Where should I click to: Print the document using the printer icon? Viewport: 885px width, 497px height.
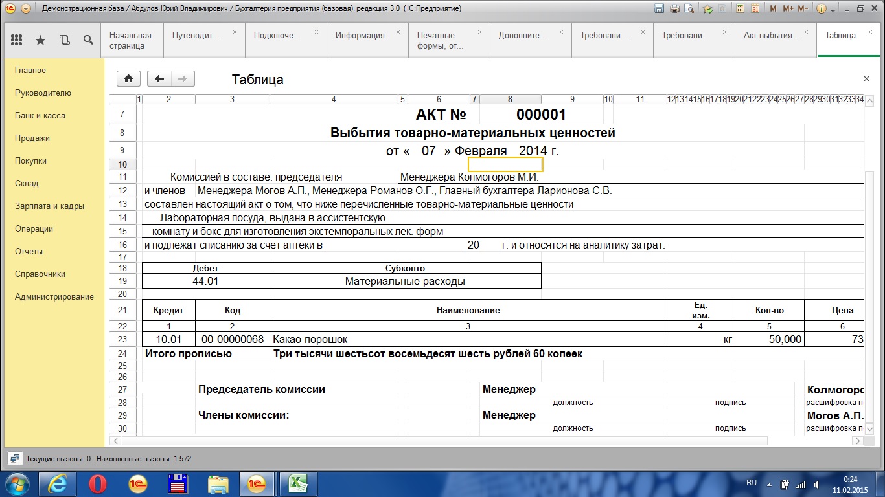coord(674,9)
